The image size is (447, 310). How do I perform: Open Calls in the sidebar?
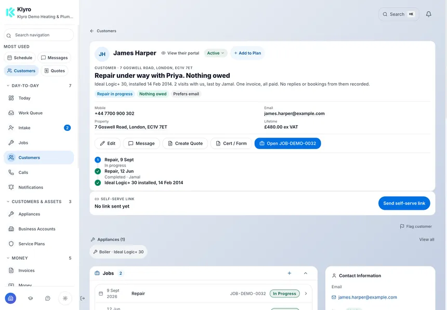click(x=39, y=172)
